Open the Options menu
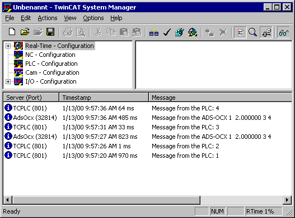This screenshot has width=295, height=218. point(93,18)
